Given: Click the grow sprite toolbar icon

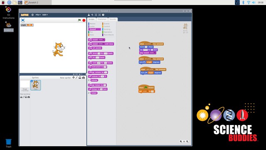Looking at the screenshot, I should (96, 15).
